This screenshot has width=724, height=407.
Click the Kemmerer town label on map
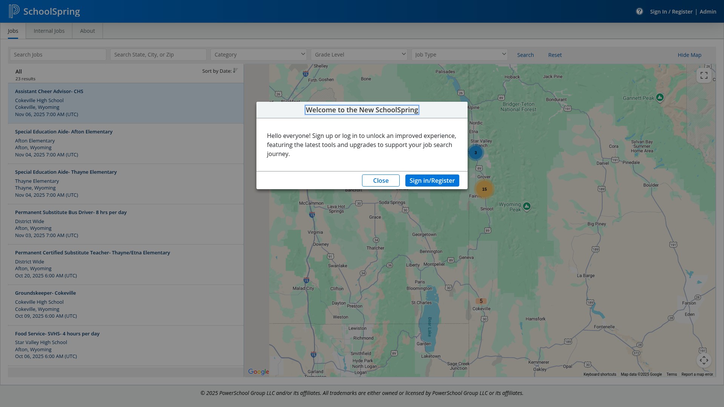[538, 362]
